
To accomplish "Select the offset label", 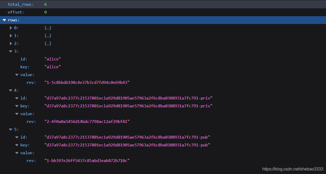I will (16, 12).
